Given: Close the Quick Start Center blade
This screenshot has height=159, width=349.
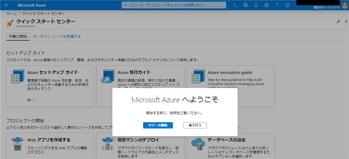Looking at the screenshot, I should (346, 22).
